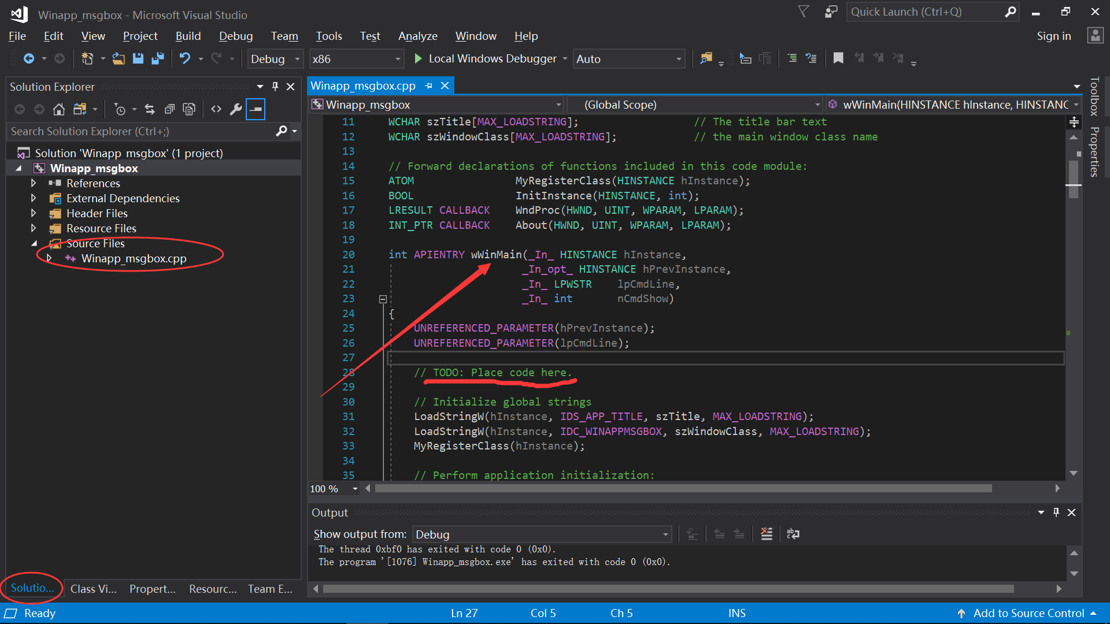Click the editor vertical scrollbar thumb

click(x=1074, y=180)
